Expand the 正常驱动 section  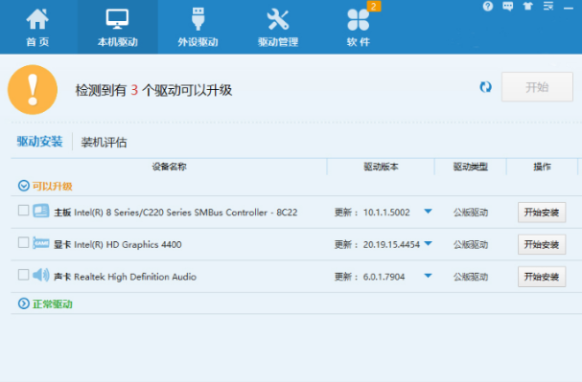24,303
